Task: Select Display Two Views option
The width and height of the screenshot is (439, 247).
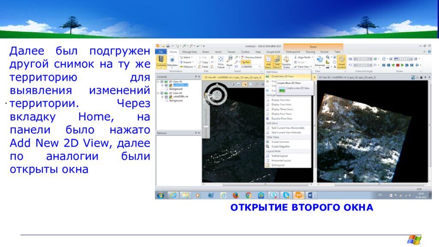Action: (x=281, y=104)
